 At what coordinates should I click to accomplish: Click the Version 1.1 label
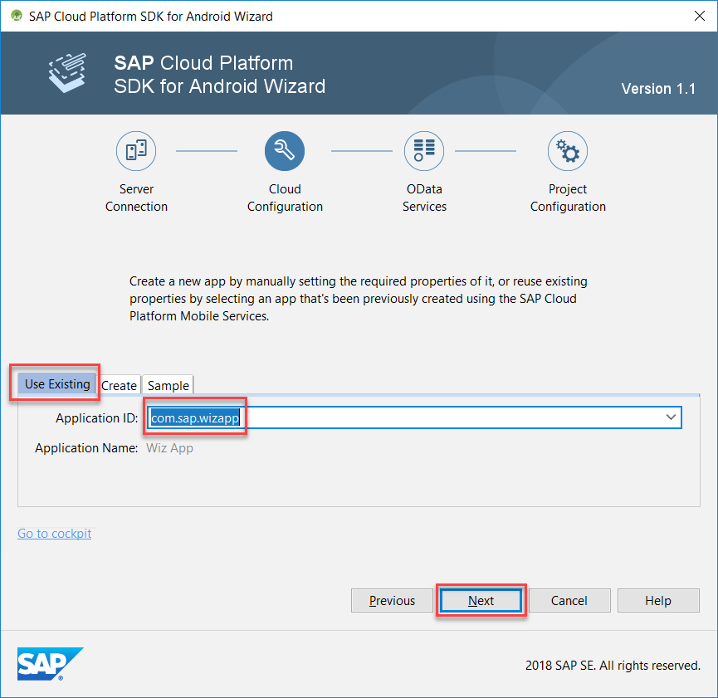point(658,89)
